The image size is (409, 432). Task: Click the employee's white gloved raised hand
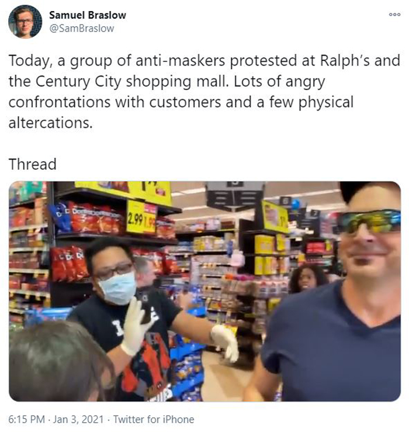pyautogui.click(x=135, y=326)
